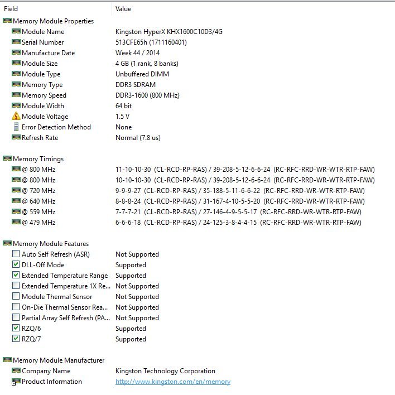The width and height of the screenshot is (395, 395).
Task: Click the icon next to @ 559 MHz
Action: (16, 211)
